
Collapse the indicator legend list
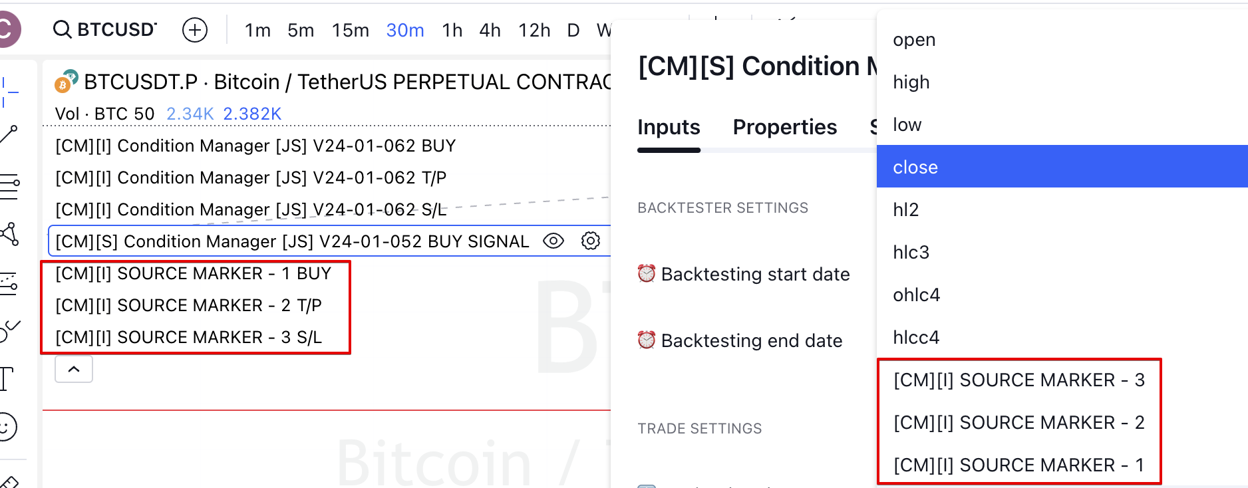[x=74, y=369]
